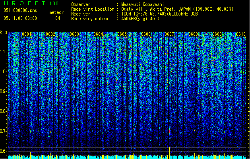Click the Receiving antenna label

click(91, 19)
